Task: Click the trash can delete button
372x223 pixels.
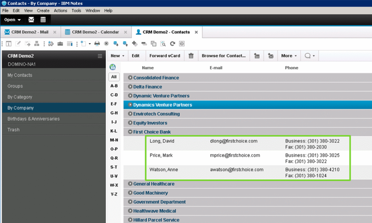Action: pyautogui.click(x=191, y=56)
